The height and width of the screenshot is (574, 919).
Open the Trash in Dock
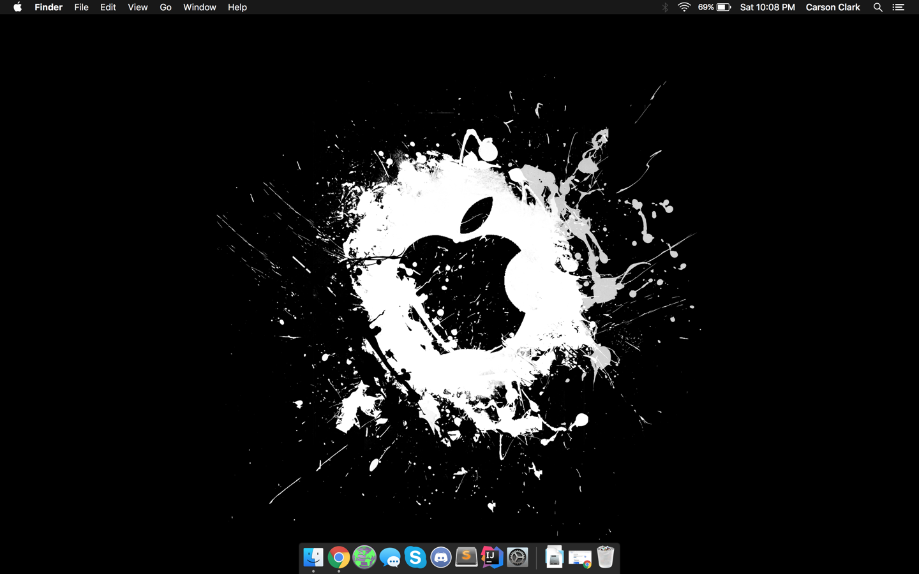click(x=606, y=557)
